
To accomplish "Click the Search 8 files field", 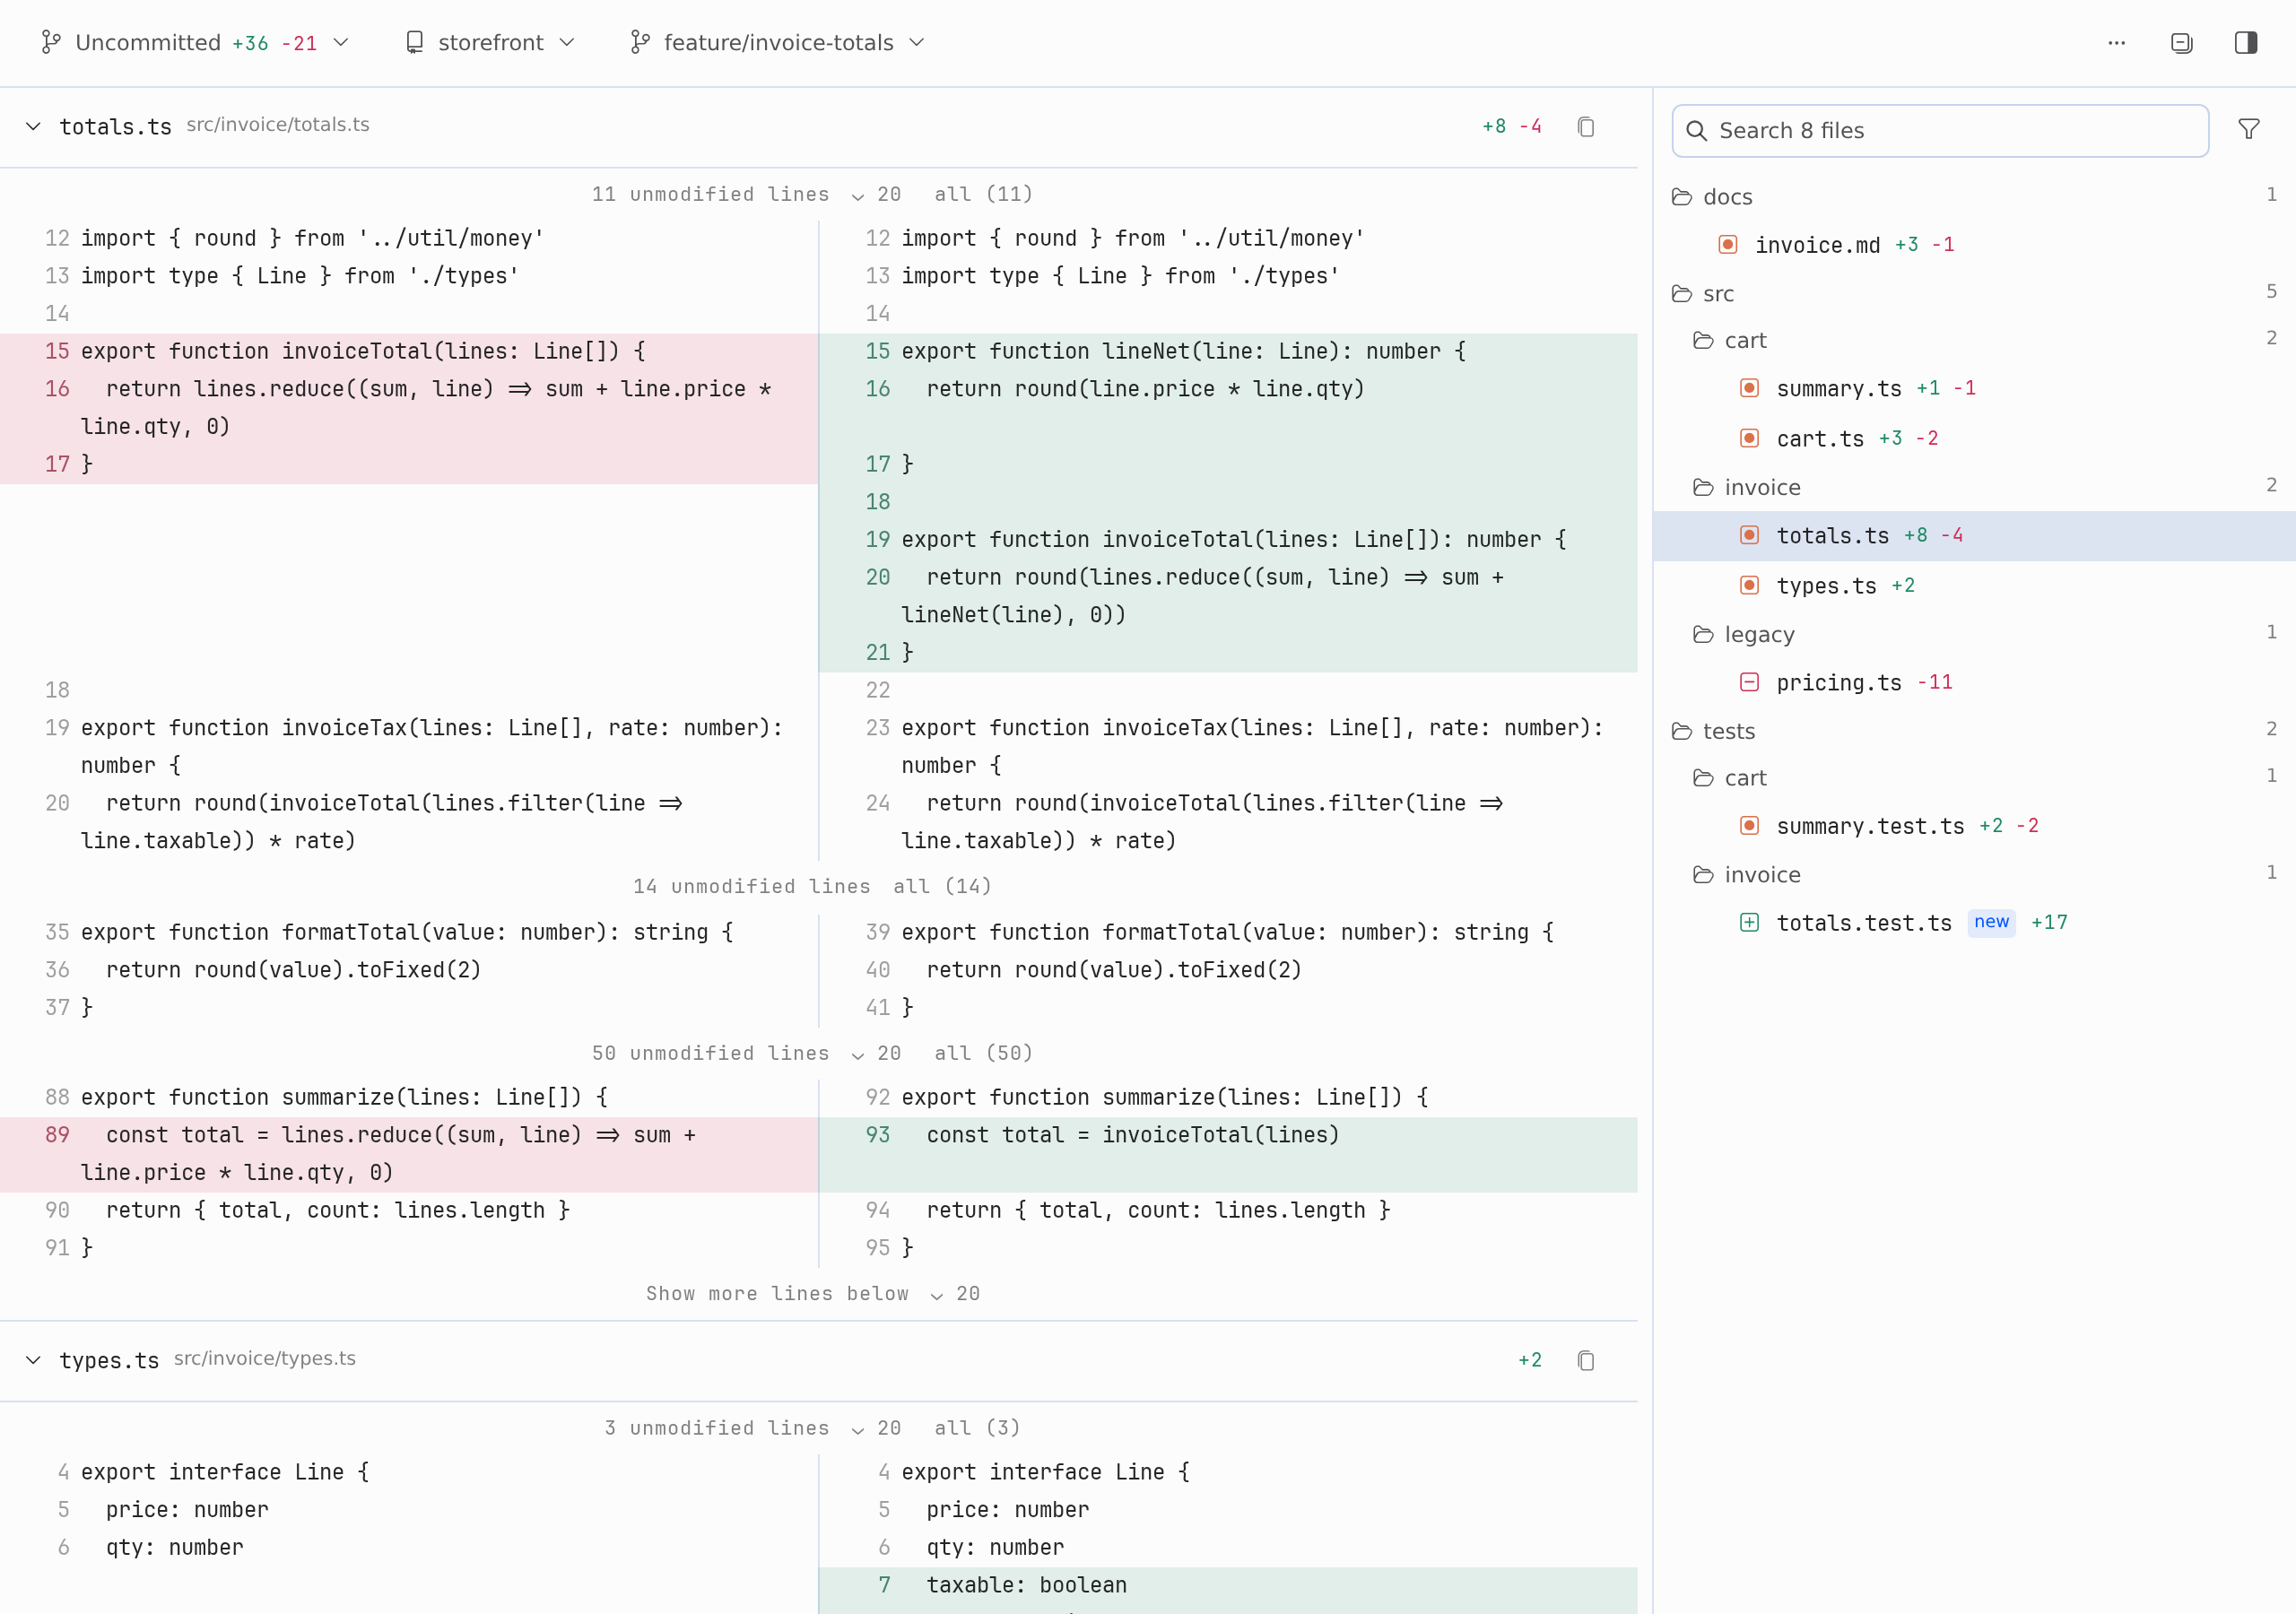I will [1940, 131].
